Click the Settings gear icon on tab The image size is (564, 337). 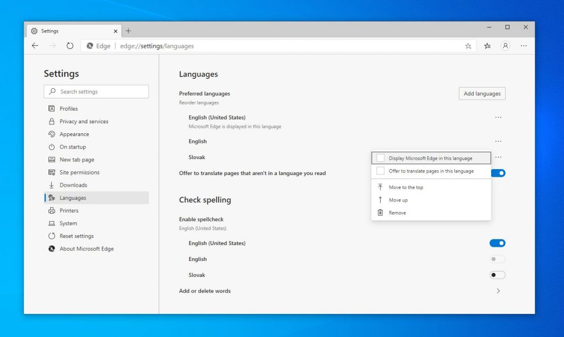tap(34, 31)
